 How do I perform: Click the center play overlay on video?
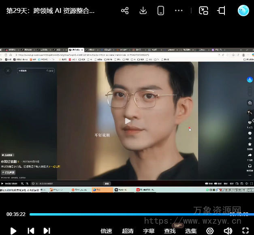128,121
